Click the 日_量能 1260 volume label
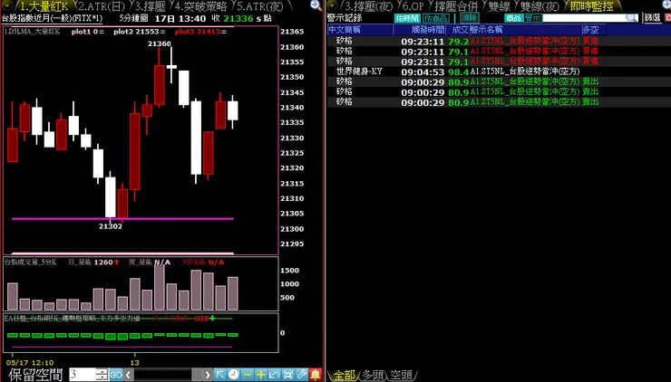This screenshot has height=382, width=671. point(93,262)
